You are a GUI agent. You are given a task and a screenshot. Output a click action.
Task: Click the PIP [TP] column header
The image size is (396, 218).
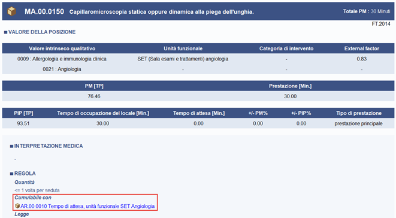(23, 113)
